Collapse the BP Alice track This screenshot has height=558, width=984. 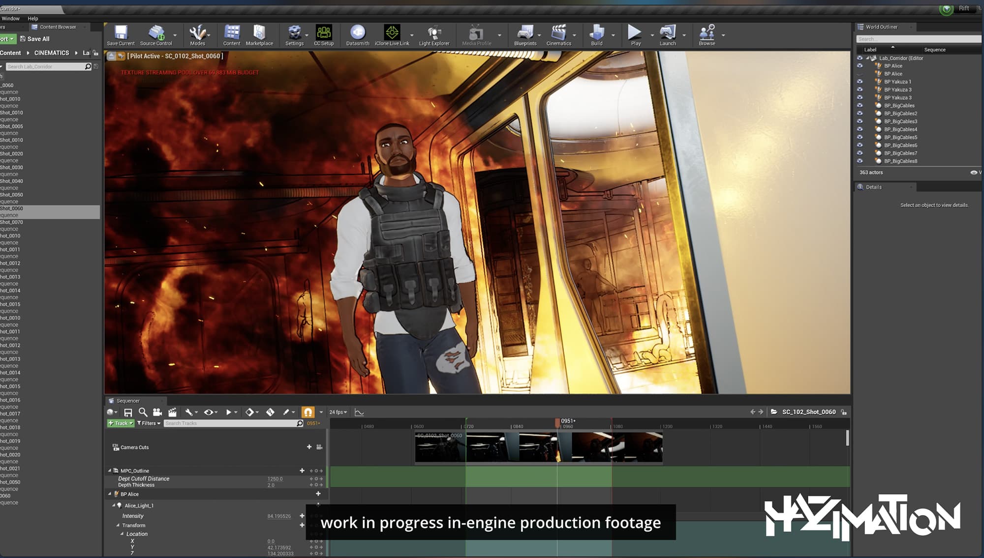(110, 494)
